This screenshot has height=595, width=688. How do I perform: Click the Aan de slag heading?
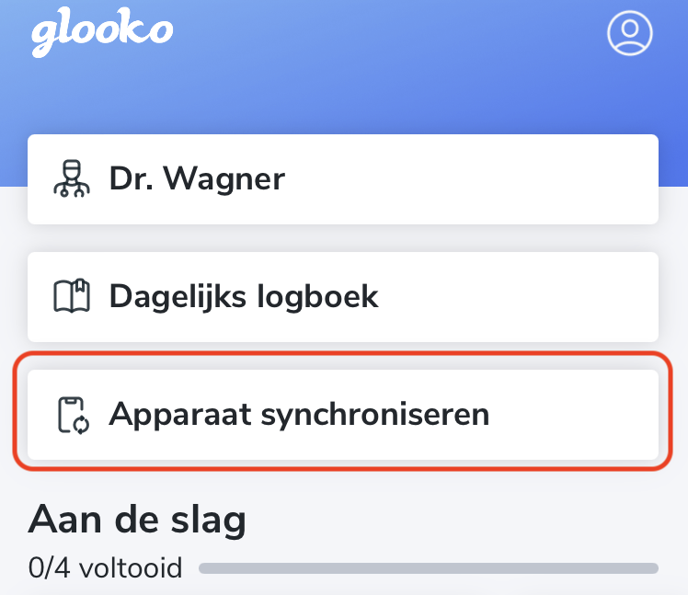[x=137, y=520]
